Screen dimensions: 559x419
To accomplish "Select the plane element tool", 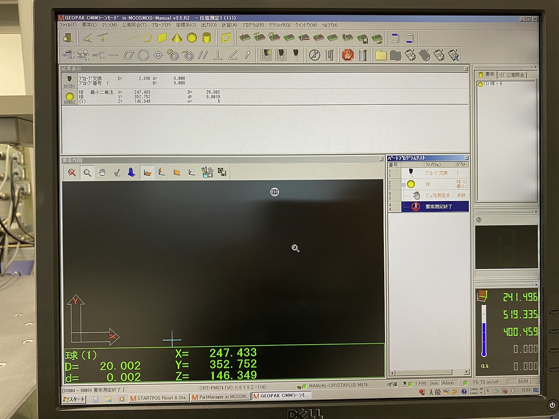I will point(162,38).
